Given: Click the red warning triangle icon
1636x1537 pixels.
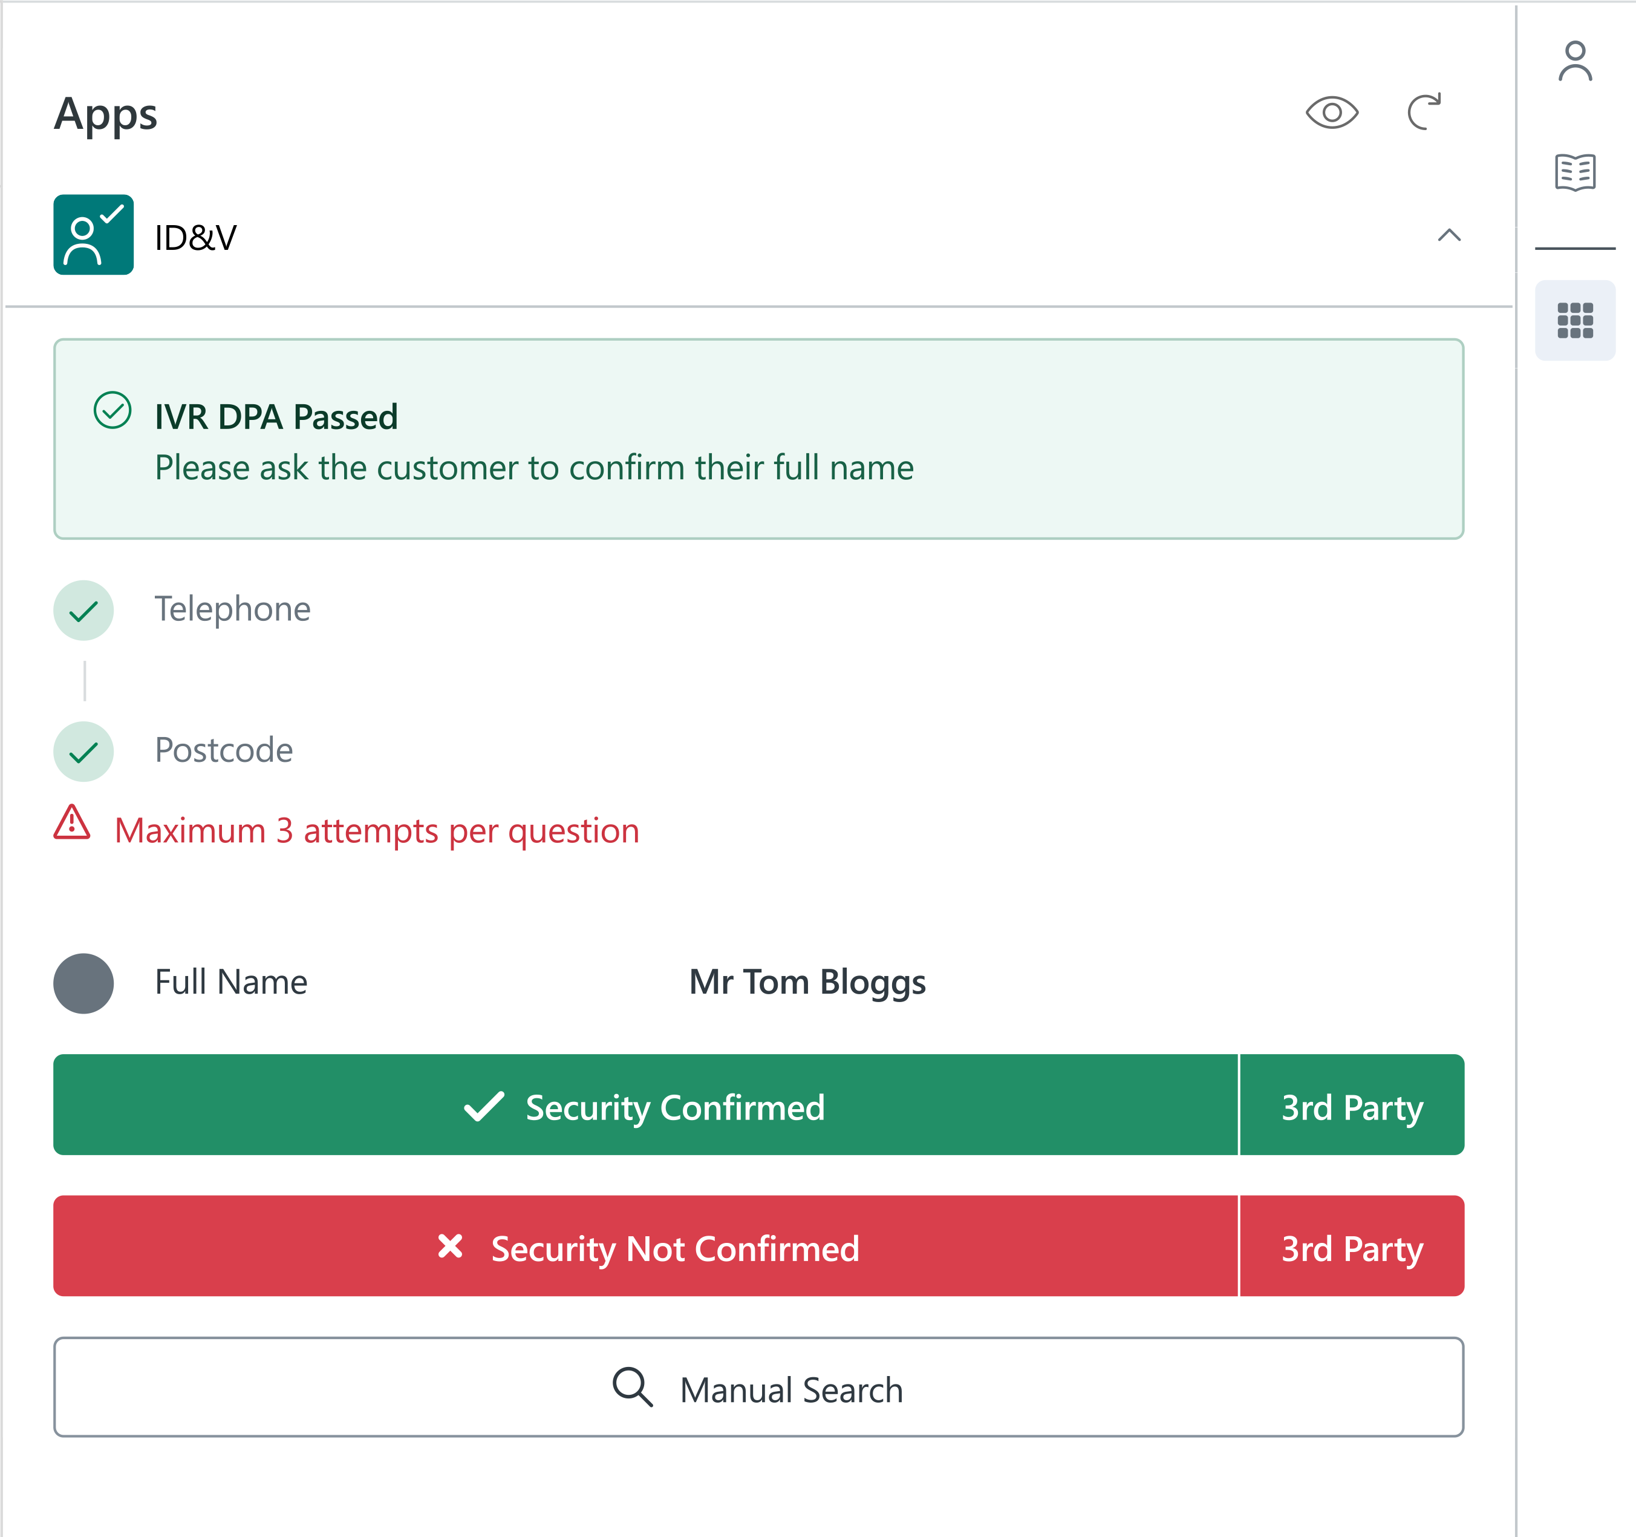Looking at the screenshot, I should [73, 823].
